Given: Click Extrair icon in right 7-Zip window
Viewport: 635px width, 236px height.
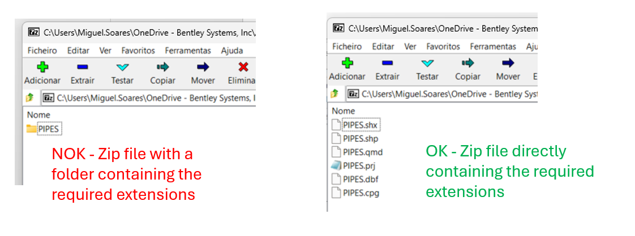Looking at the screenshot, I should coord(388,63).
